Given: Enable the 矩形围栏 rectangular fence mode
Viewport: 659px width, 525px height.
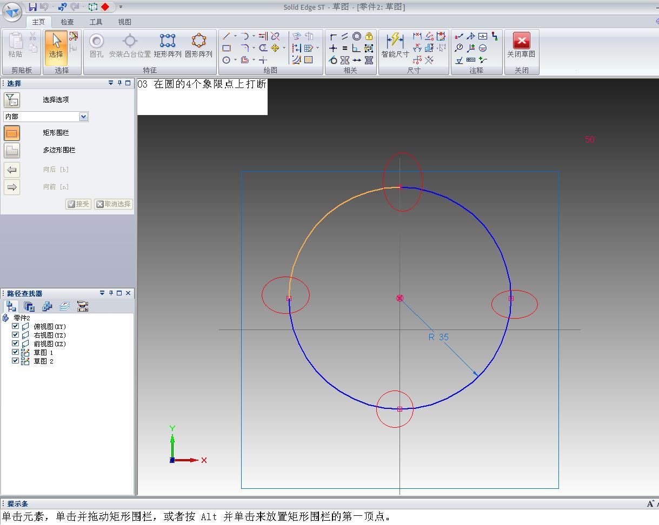Looking at the screenshot, I should tap(12, 133).
